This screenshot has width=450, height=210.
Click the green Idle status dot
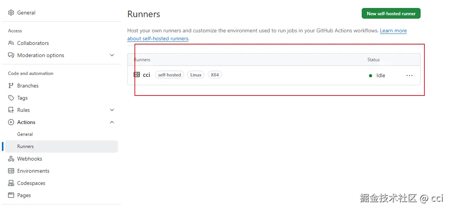tap(371, 76)
